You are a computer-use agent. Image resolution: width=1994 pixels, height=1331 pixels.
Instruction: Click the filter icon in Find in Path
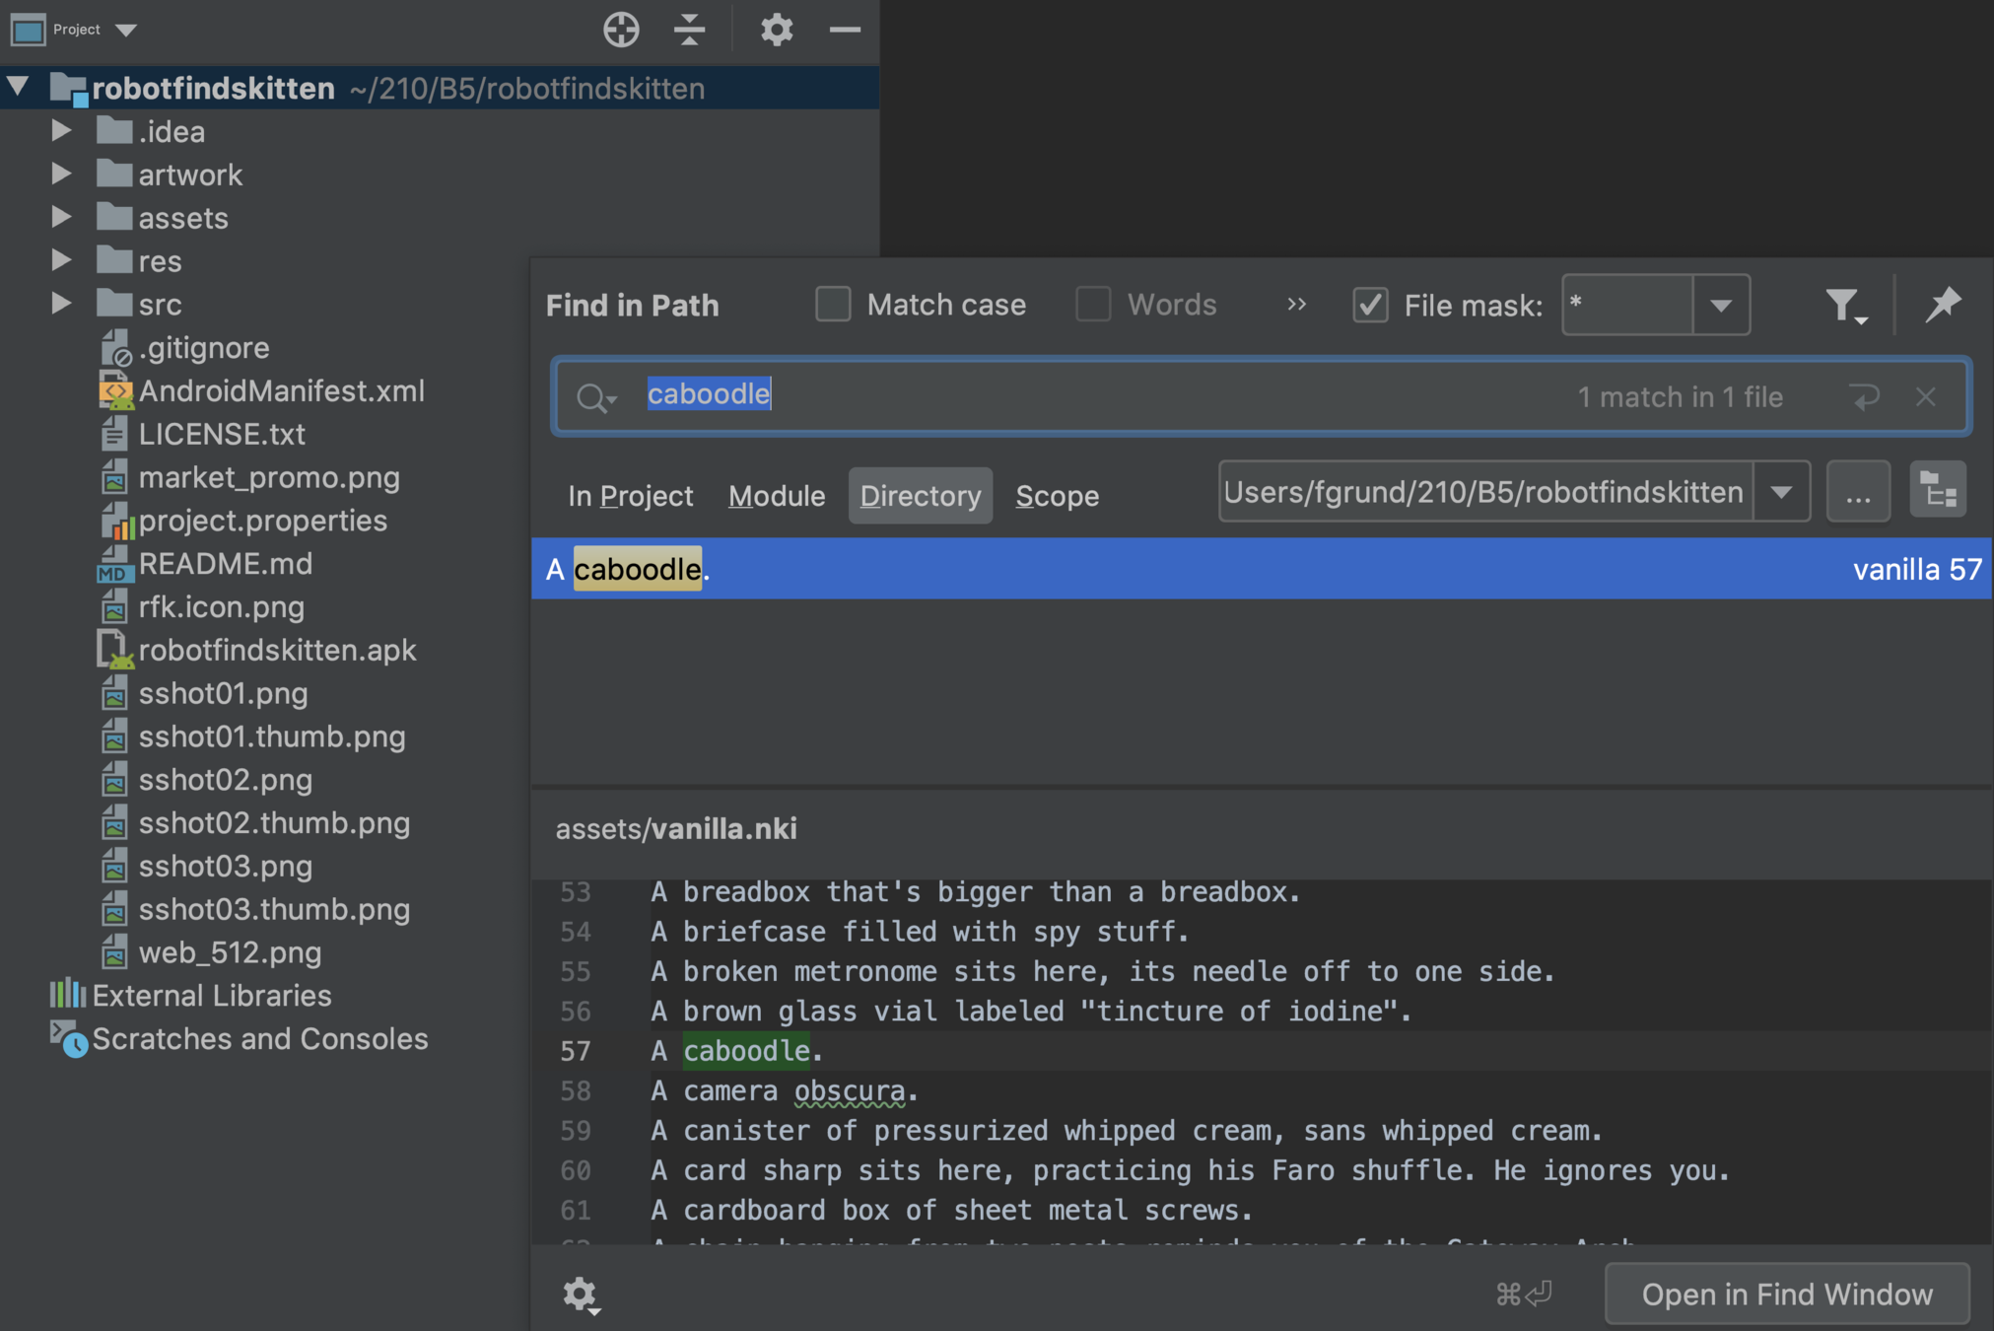point(1843,306)
